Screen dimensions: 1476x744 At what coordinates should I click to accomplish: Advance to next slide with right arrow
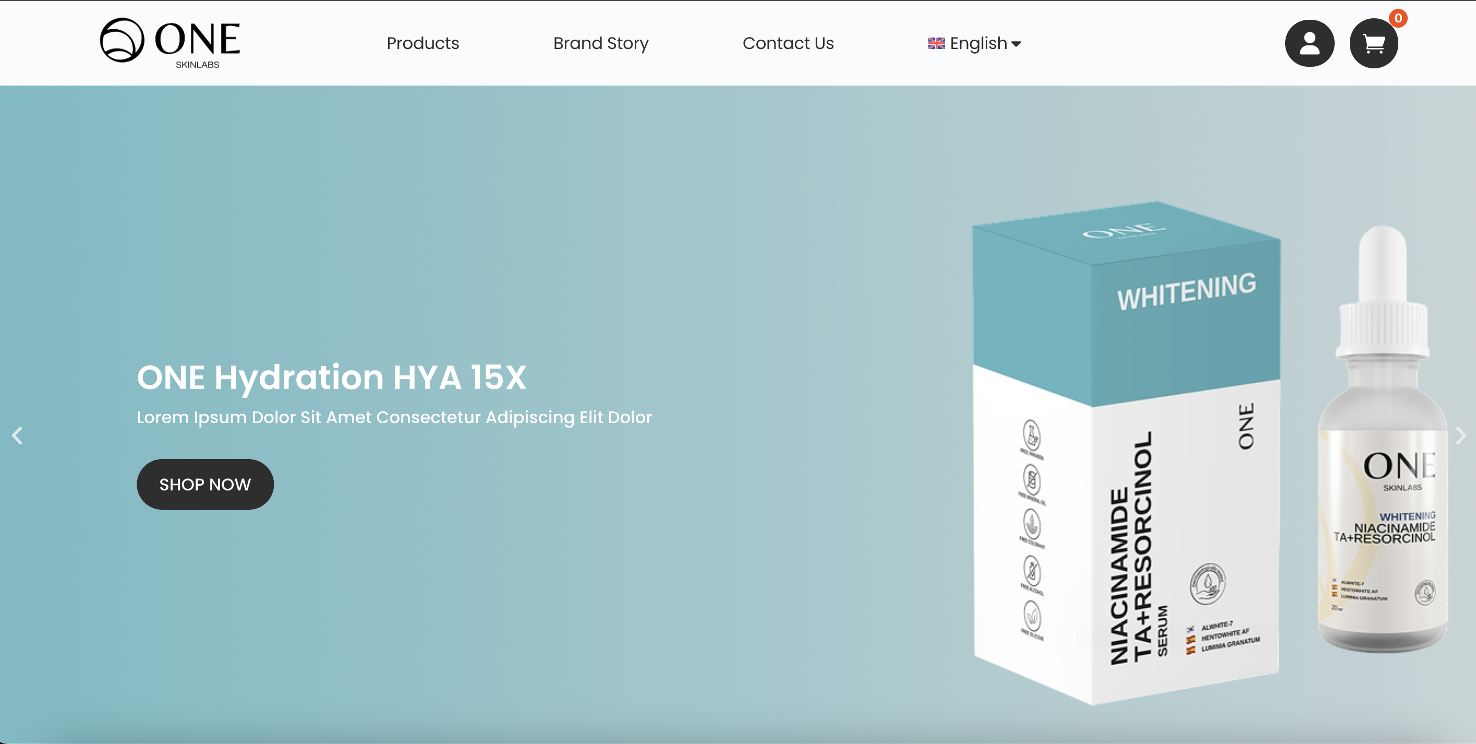point(1460,436)
